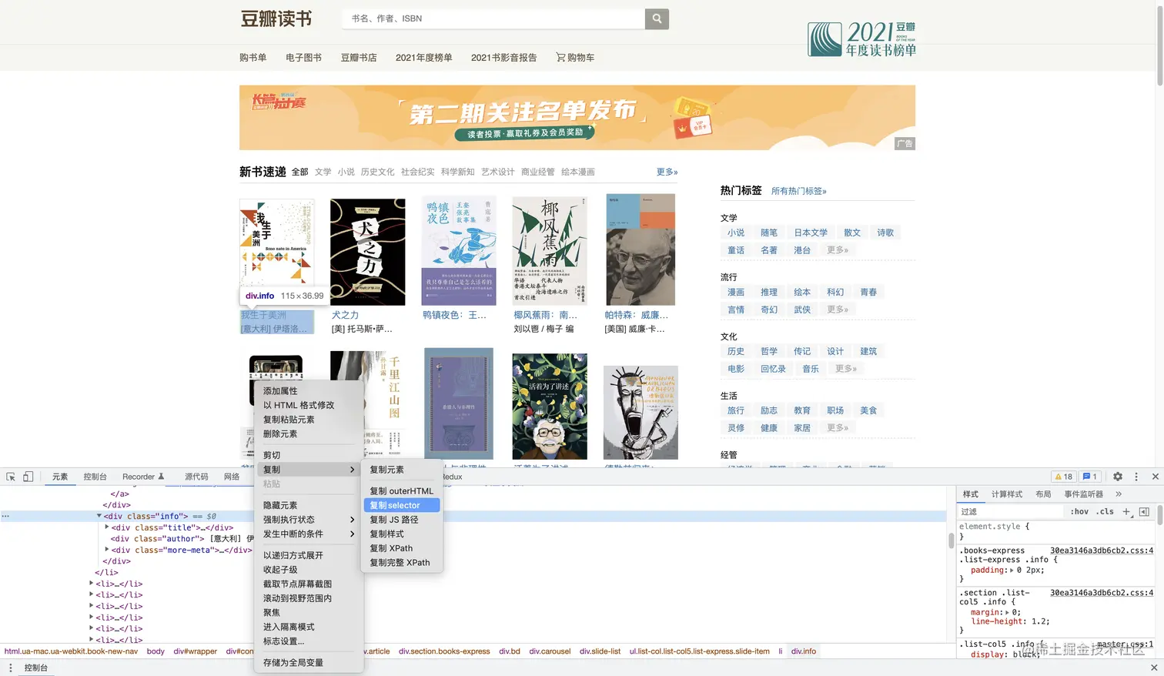Toggle the computed styles sidebar icon
This screenshot has width=1164, height=676.
1144,511
